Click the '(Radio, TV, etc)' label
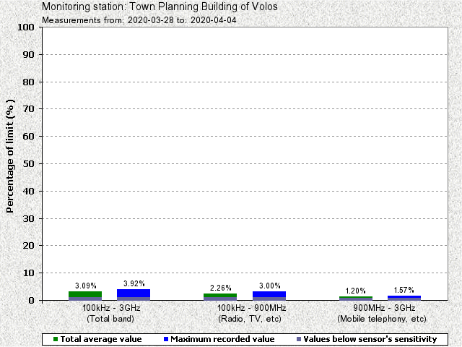The width and height of the screenshot is (462, 347). click(x=250, y=319)
